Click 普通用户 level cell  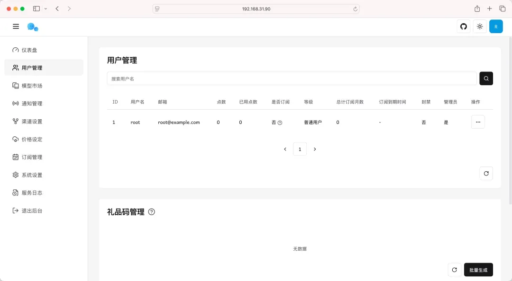[x=313, y=122]
